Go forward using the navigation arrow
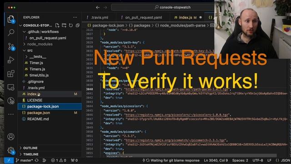 click(105, 7)
